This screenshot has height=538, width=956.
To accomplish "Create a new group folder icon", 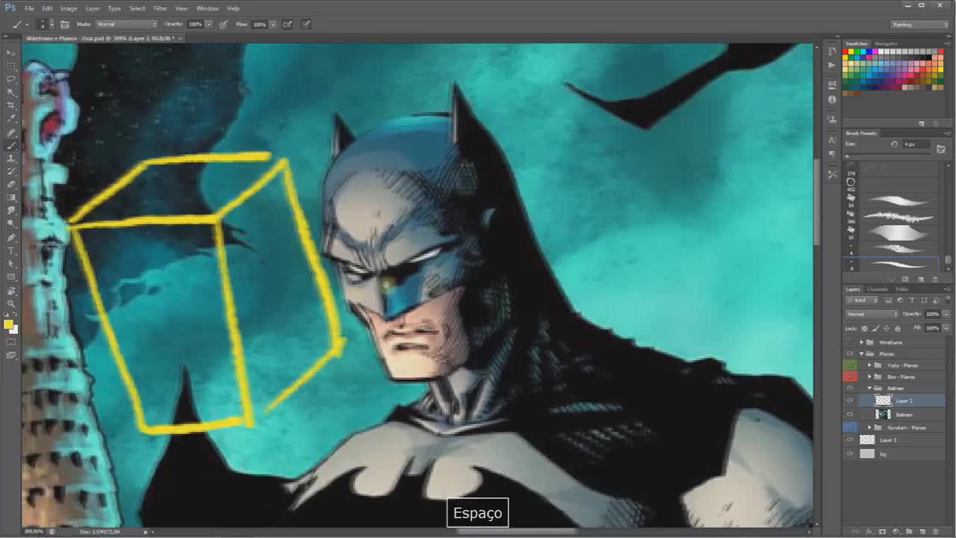I will point(909,531).
